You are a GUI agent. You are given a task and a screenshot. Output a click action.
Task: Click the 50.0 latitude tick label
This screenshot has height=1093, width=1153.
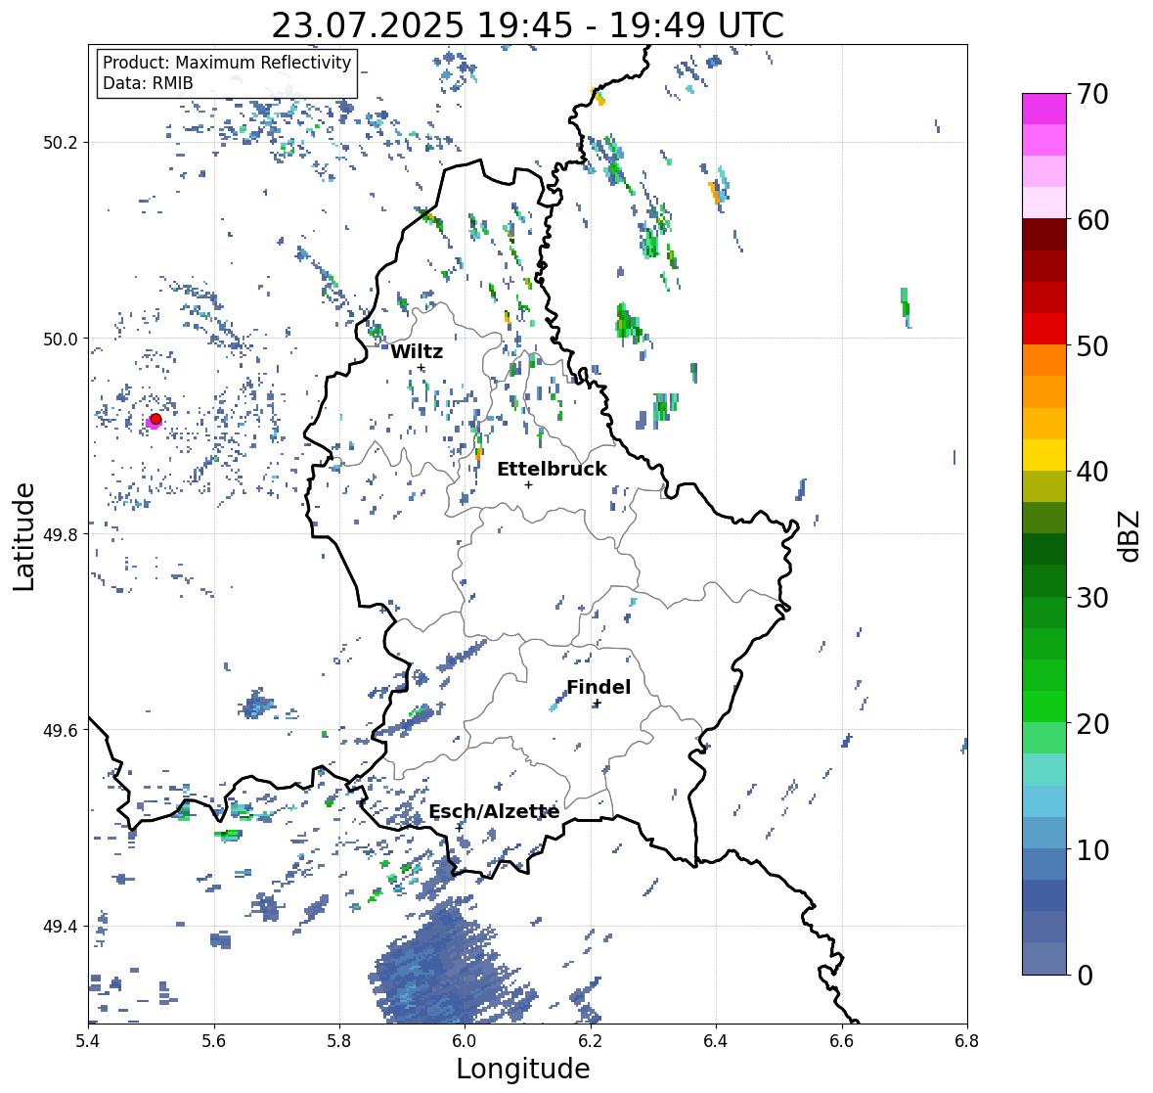[61, 340]
